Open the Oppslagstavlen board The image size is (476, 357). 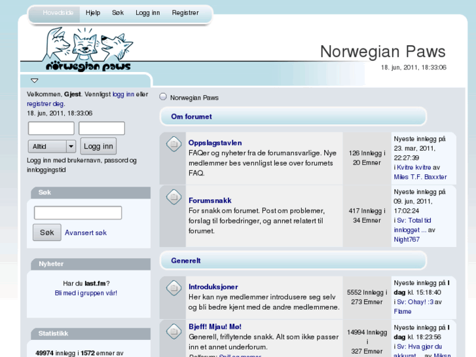click(215, 143)
